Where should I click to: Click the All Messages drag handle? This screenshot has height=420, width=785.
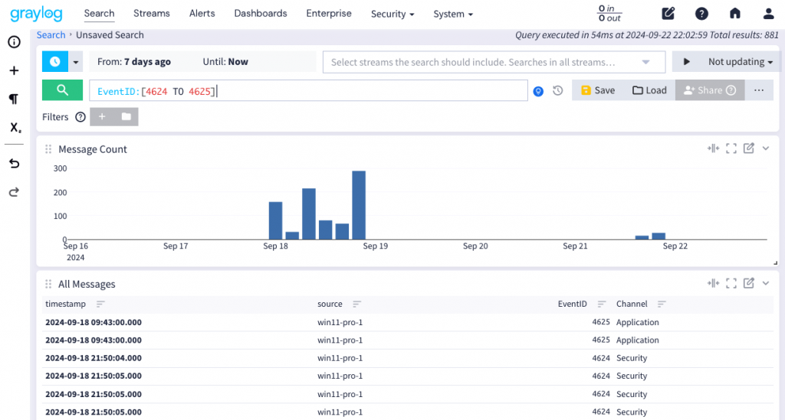(48, 284)
